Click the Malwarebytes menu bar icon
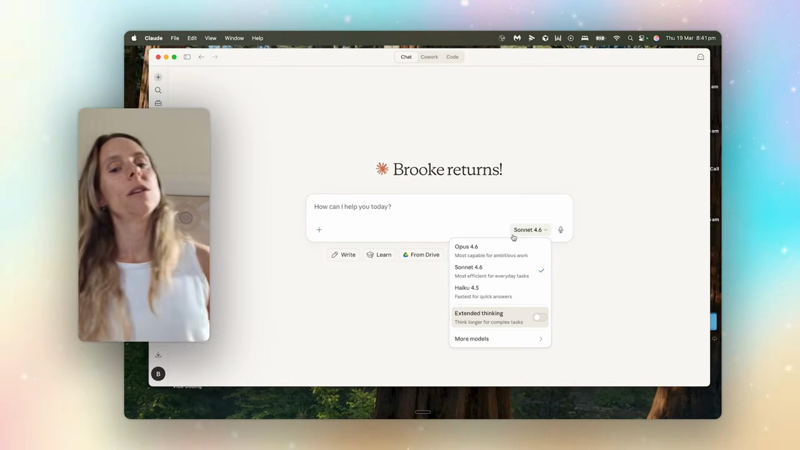The width and height of the screenshot is (800, 450). 517,38
